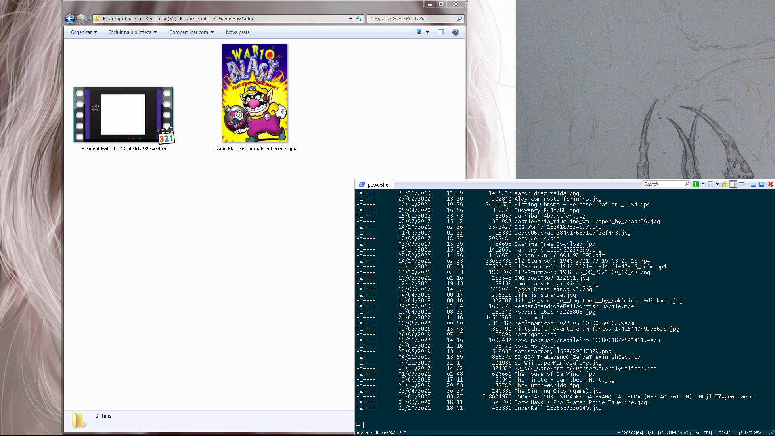The width and height of the screenshot is (775, 436).
Task: Open the Organizar menu
Action: (84, 32)
